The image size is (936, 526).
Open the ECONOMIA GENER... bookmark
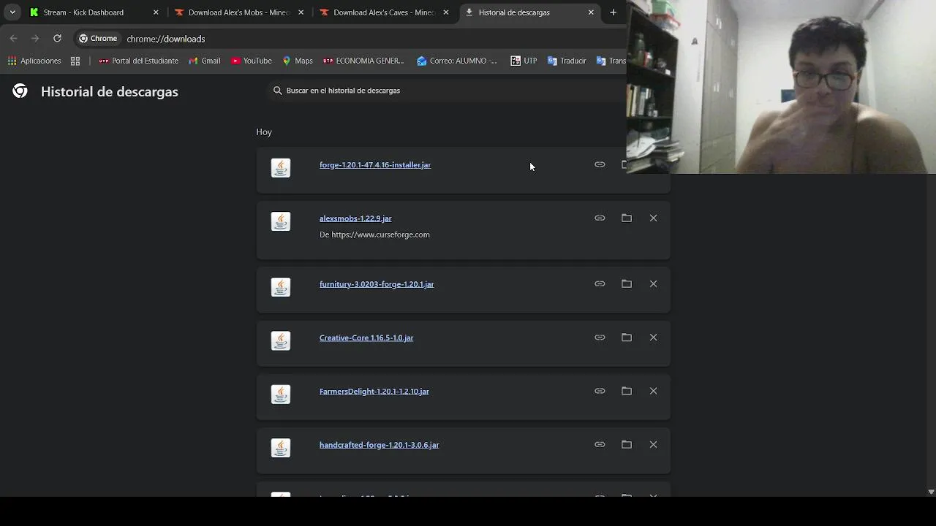[x=363, y=61]
